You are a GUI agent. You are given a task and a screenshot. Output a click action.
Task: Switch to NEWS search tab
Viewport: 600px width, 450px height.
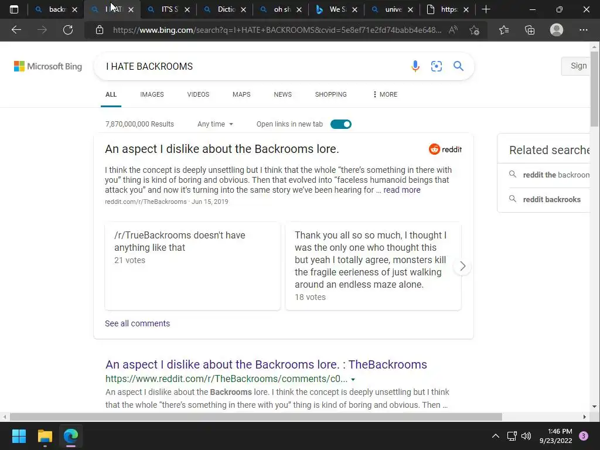click(x=283, y=94)
